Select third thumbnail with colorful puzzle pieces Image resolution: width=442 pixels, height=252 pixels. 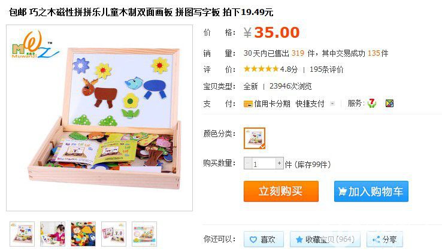[83, 234]
